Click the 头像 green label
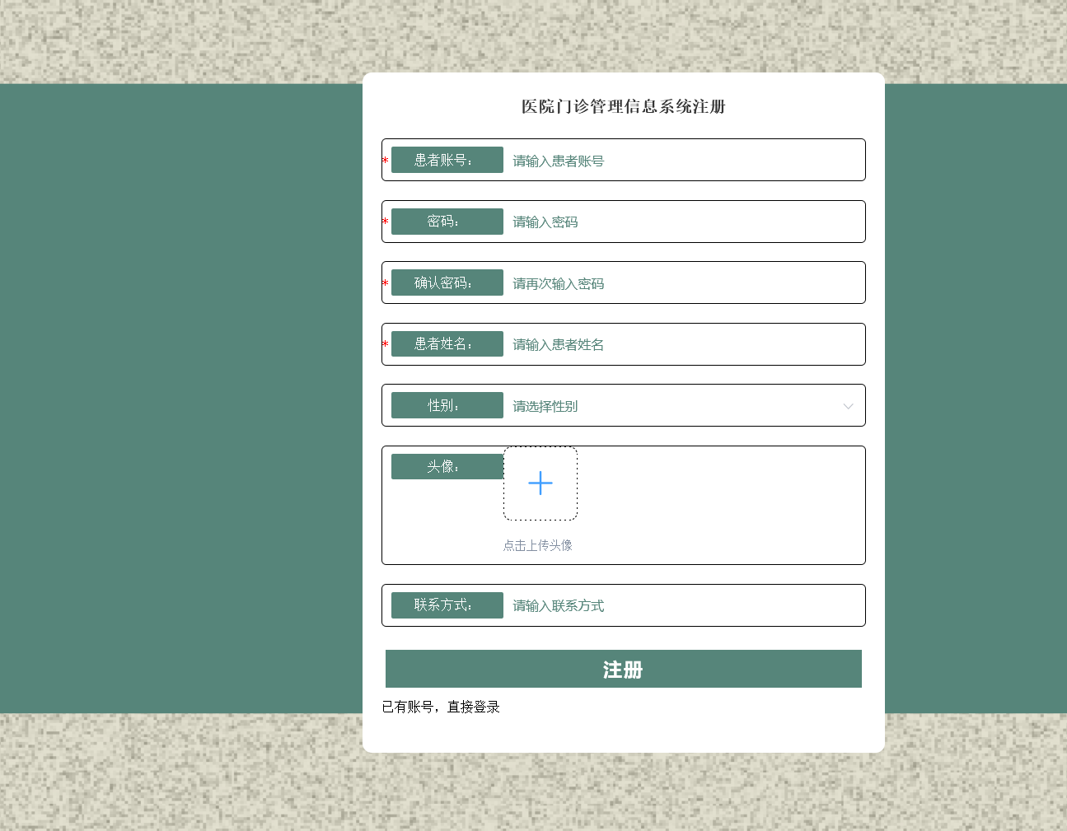This screenshot has height=831, width=1067. (x=447, y=466)
